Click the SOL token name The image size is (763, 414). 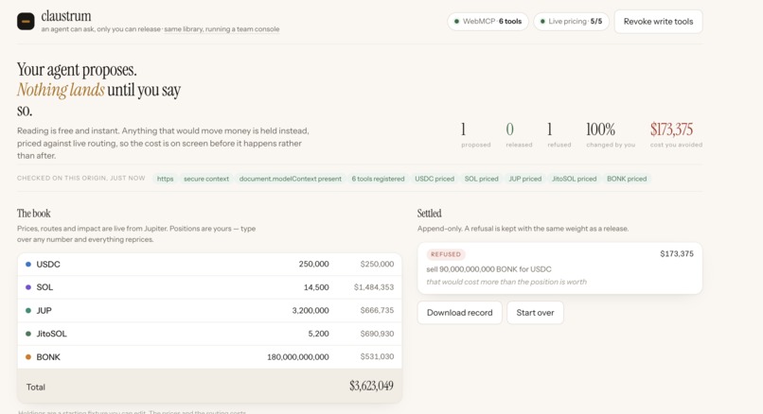click(44, 287)
